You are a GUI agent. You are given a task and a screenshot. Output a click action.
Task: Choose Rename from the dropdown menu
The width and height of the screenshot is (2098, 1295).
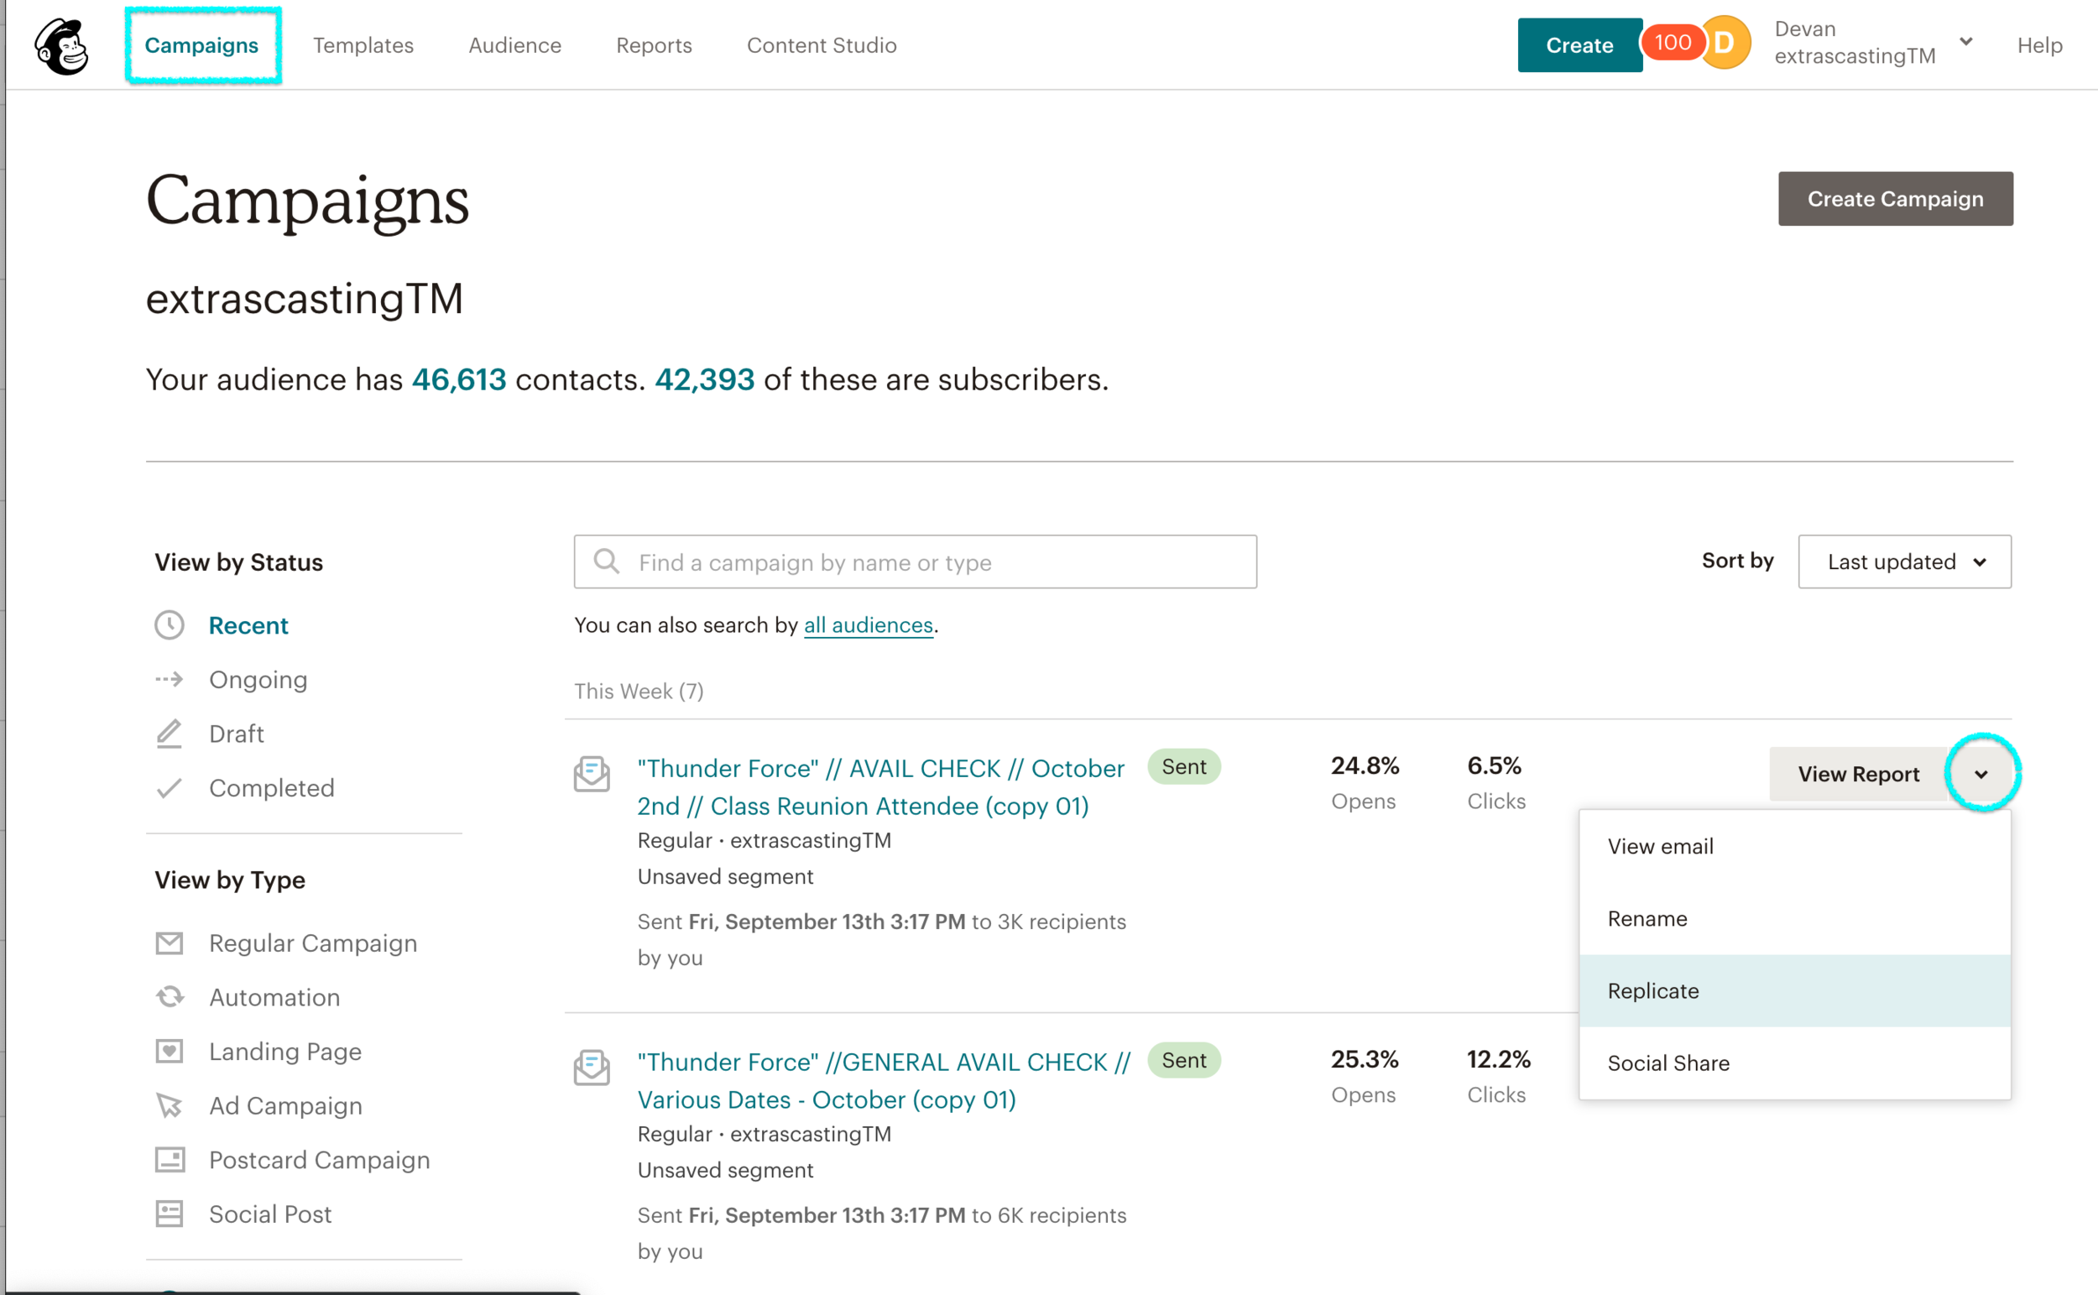[1795, 918]
